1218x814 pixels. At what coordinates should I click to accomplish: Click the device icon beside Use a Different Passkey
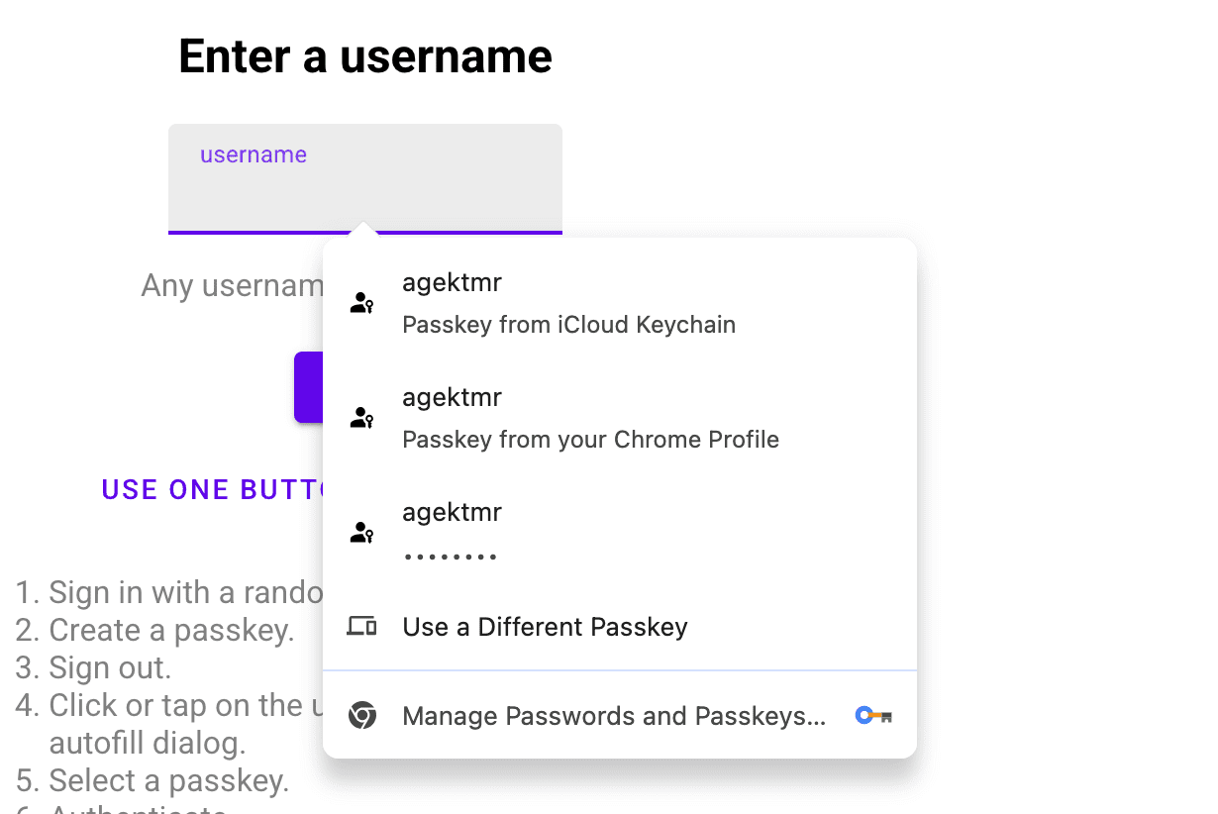[361, 625]
